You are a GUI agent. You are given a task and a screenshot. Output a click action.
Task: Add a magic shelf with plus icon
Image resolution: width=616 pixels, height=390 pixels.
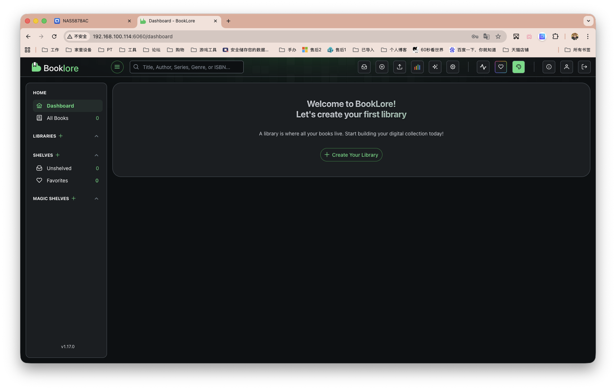pos(74,198)
